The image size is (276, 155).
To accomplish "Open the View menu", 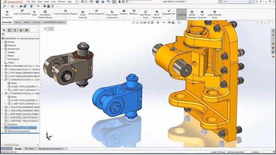I will tap(40, 2).
